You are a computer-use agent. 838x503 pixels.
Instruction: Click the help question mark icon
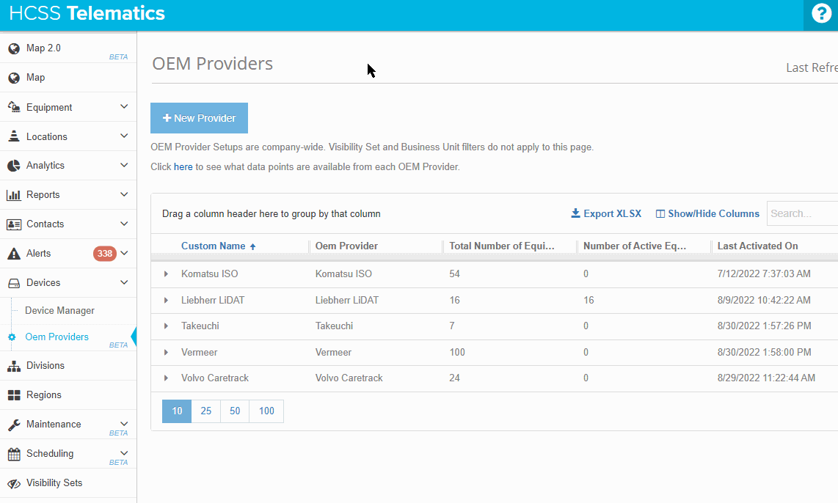click(x=821, y=14)
